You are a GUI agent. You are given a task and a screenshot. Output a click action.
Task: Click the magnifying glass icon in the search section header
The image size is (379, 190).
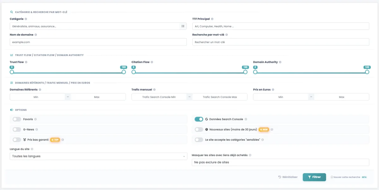click(x=12, y=11)
